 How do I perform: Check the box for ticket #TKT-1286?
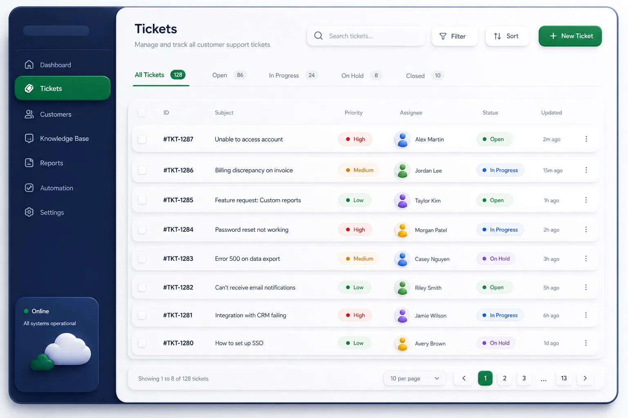[142, 170]
